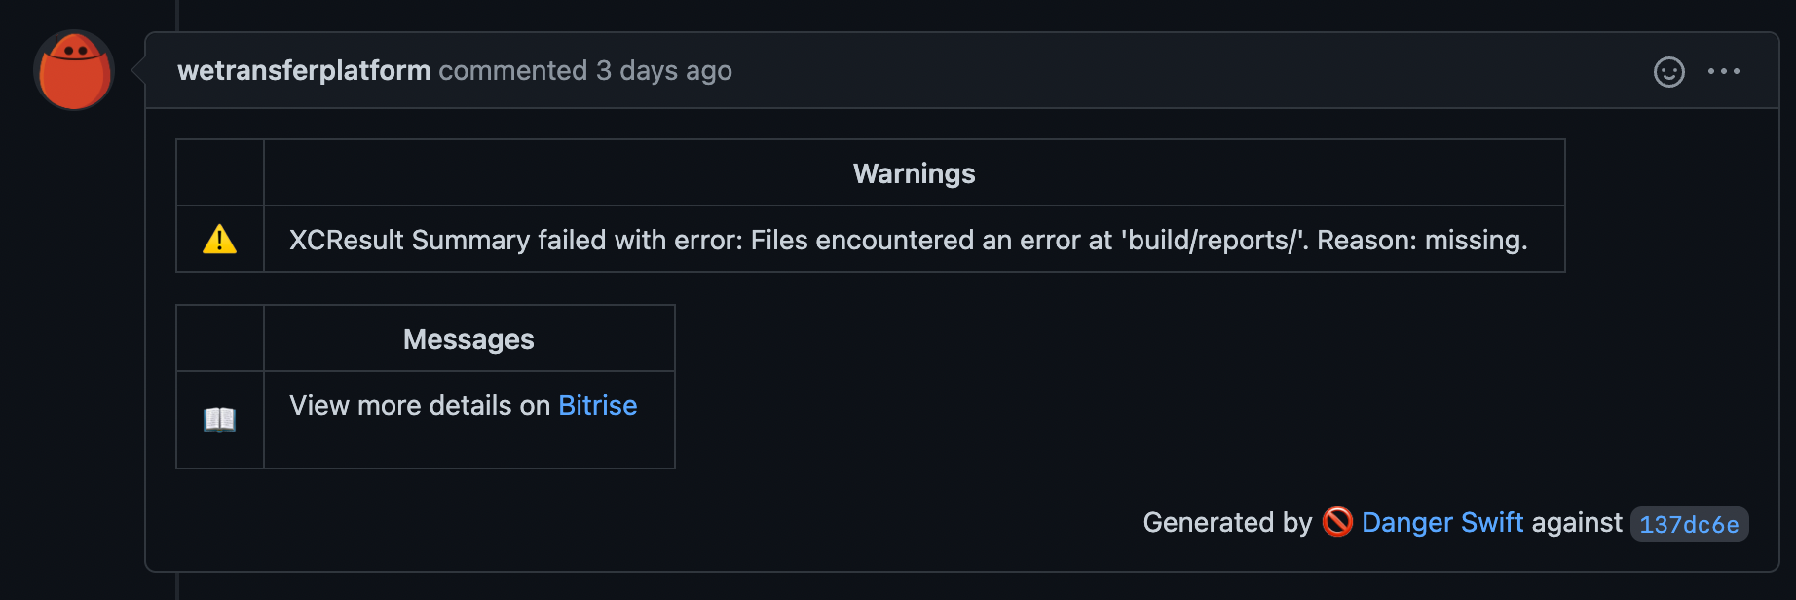Follow the Danger Swift hyperlink

[1441, 523]
